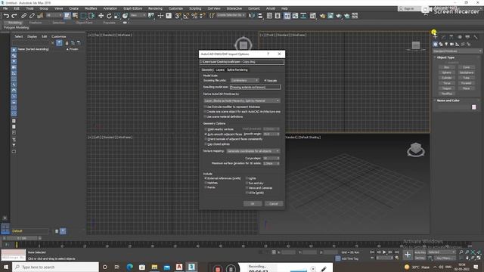Toggle the Rescale checkbox
484x272 pixels.
click(265, 81)
